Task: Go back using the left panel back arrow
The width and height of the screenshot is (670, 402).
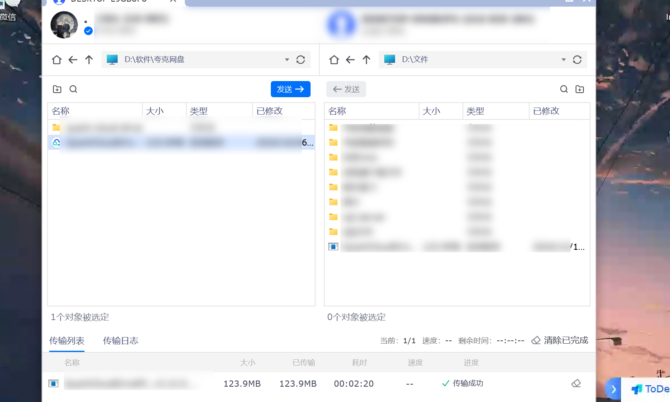Action: (x=73, y=60)
